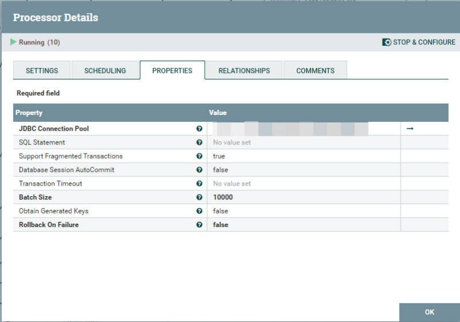Select the Batch Size property name
This screenshot has height=322, width=460.
[35, 197]
